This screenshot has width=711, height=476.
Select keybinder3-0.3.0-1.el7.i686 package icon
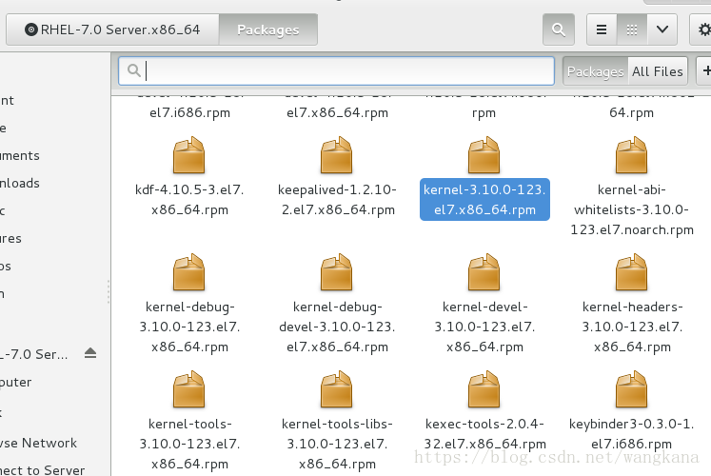631,389
